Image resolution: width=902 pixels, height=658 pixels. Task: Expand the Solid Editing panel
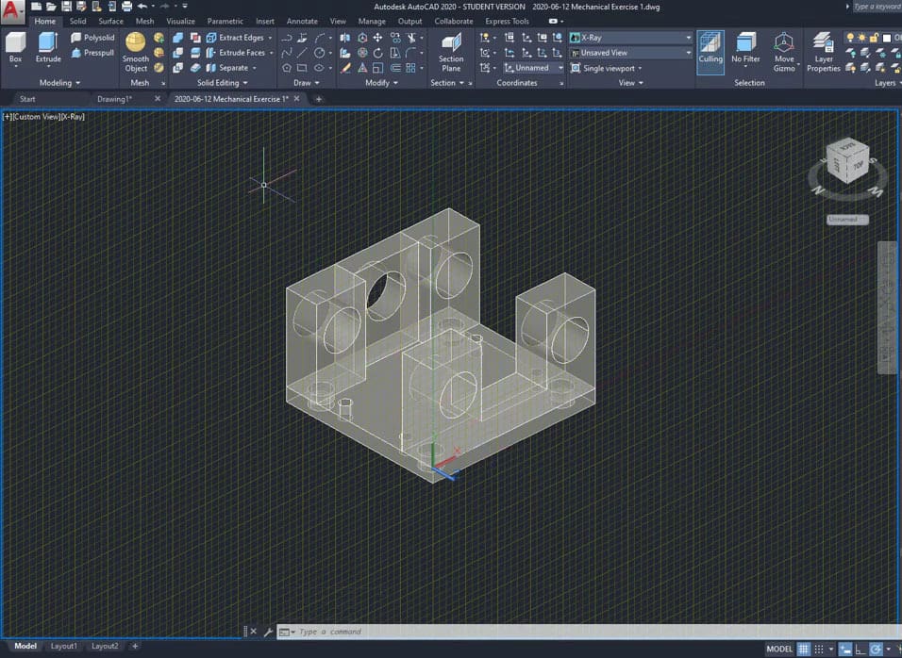tap(222, 83)
